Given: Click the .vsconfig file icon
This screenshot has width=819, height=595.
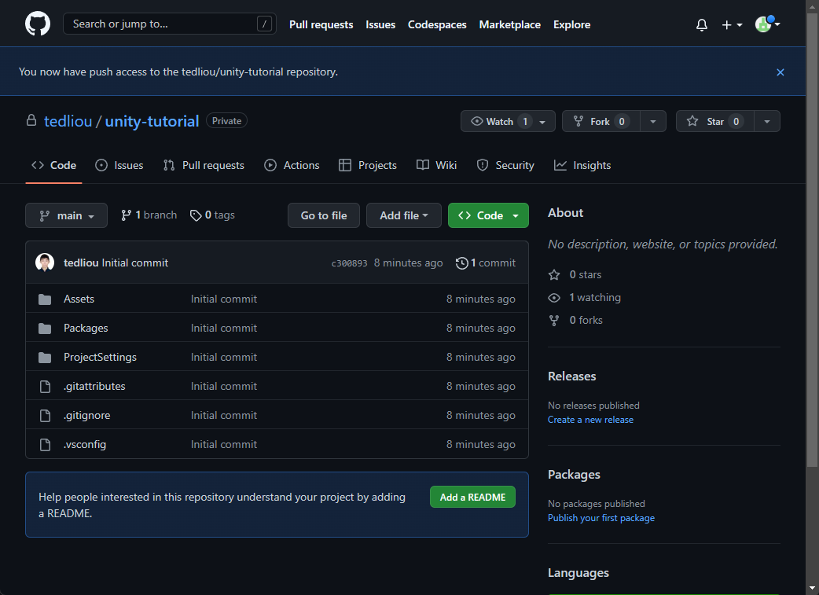Looking at the screenshot, I should (46, 445).
